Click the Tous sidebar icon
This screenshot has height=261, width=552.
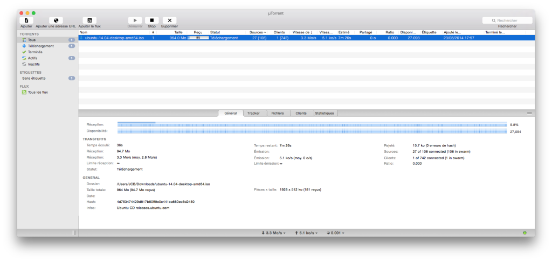point(24,40)
